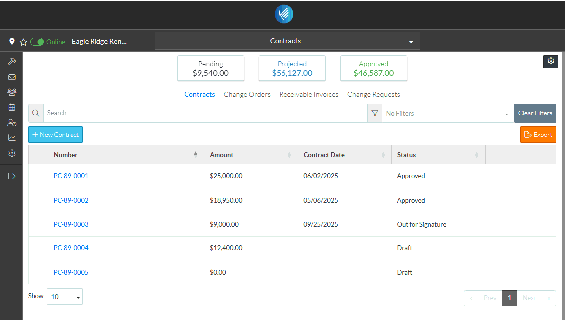
Task: Open the line chart icon in the sidebar
Action: coord(12,138)
